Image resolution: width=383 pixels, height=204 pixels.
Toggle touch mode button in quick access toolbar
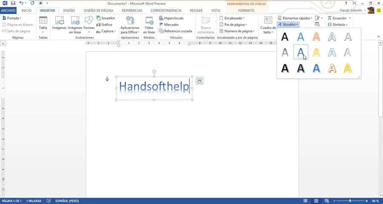[40, 3]
